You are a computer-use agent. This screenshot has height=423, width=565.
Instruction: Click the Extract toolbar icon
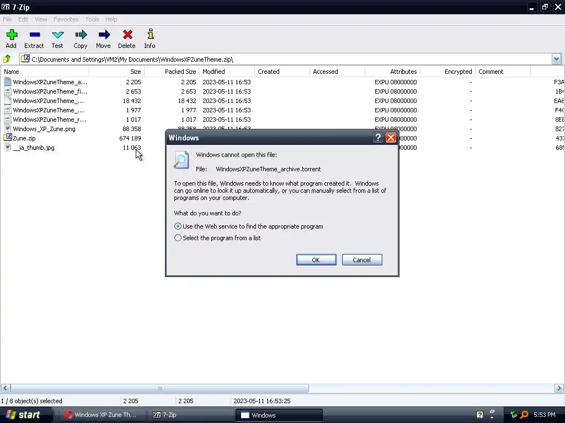pos(35,35)
